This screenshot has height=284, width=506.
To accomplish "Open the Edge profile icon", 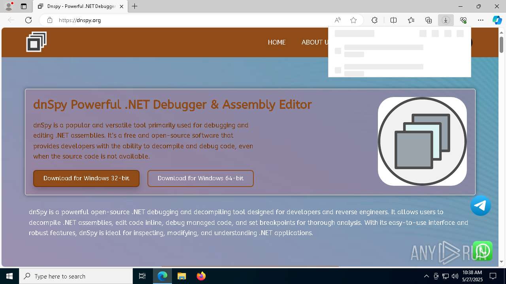I will point(8,6).
